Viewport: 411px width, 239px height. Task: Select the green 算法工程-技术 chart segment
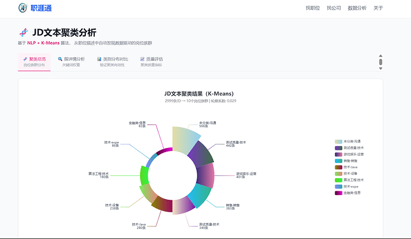144,175
